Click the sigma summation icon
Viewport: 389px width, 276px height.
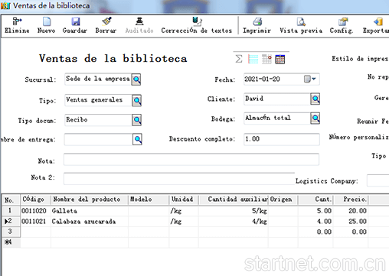239,59
